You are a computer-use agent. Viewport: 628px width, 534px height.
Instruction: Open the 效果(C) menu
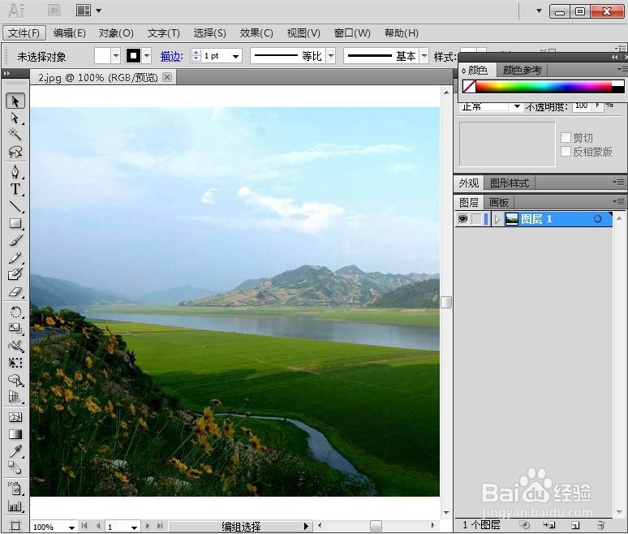point(256,32)
